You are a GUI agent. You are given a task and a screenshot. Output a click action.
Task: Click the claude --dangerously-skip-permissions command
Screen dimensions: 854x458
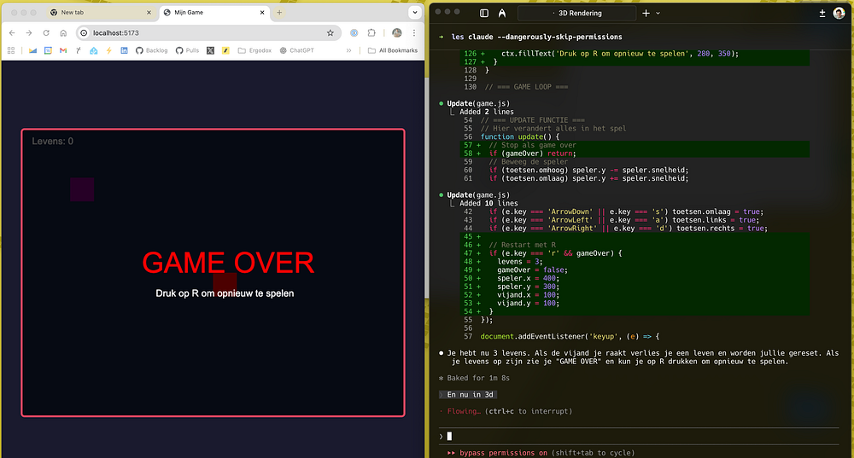[x=545, y=37]
